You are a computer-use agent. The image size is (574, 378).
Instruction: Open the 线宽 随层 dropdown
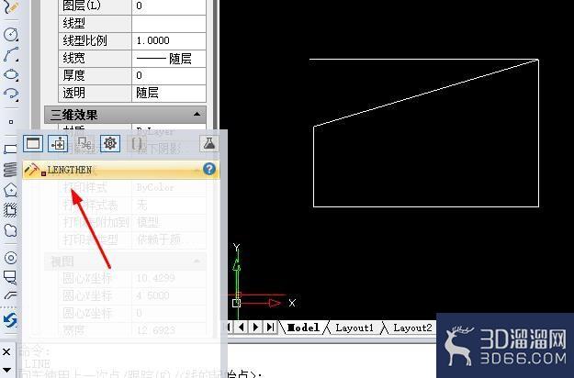click(x=169, y=59)
